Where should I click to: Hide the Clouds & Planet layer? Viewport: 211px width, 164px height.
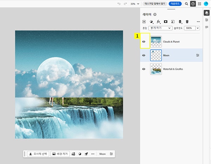pos(144,42)
